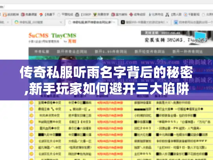Image resolution: width=213 pixels, height=160 pixels.
Task: Open the 新开轻变传奇网站 navigation item
Action: click(x=149, y=52)
